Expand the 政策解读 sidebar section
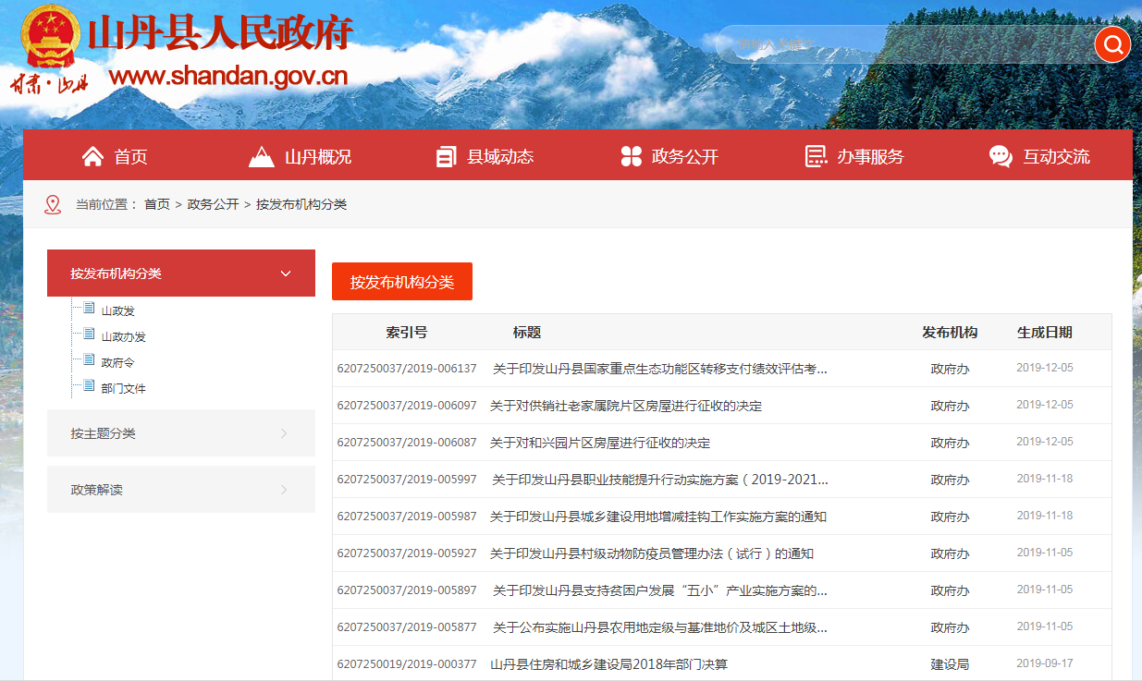 pos(283,490)
